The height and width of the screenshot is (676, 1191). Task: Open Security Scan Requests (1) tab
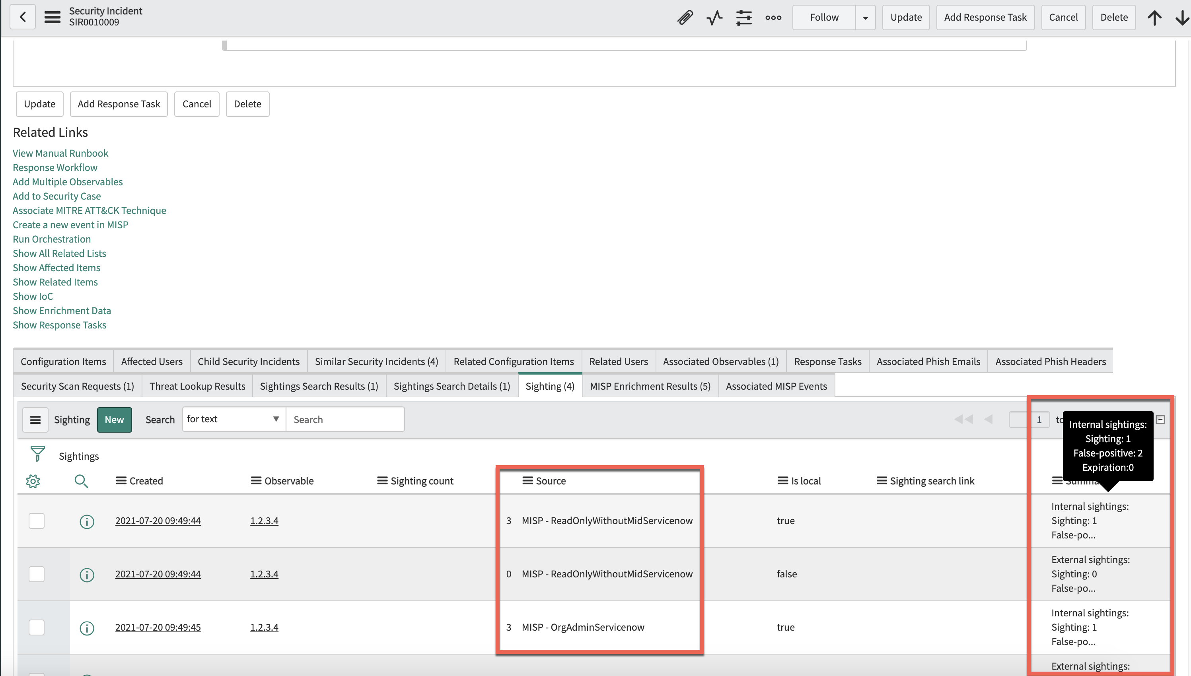[78, 386]
